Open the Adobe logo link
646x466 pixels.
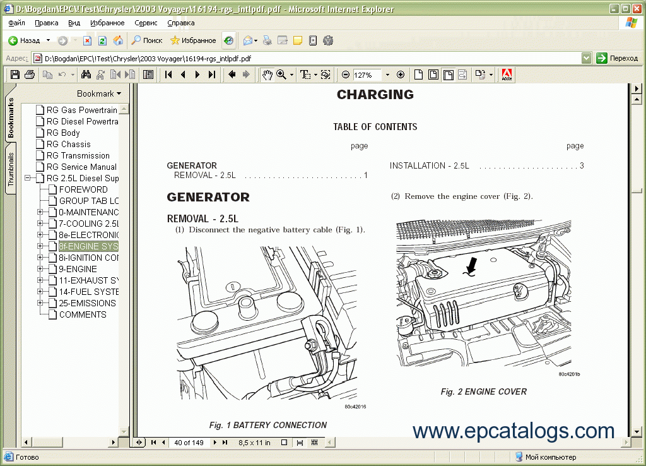click(507, 75)
